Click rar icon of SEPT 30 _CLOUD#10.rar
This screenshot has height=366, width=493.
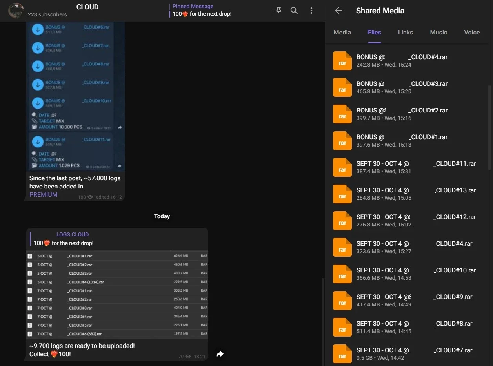[342, 274]
